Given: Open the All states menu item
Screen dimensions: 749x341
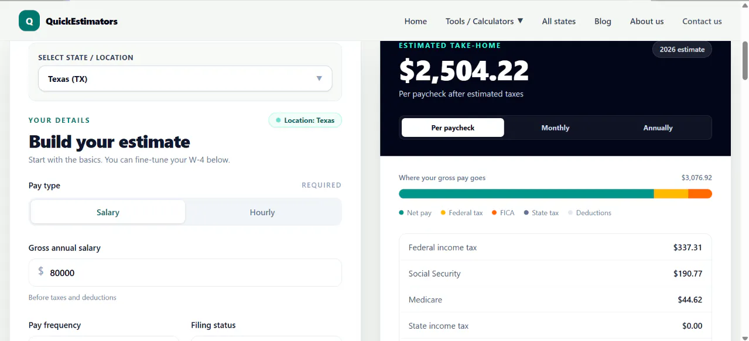Looking at the screenshot, I should 559,21.
